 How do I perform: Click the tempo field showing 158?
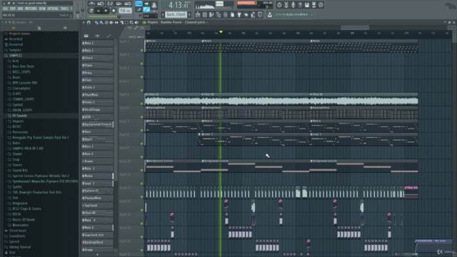125,11
